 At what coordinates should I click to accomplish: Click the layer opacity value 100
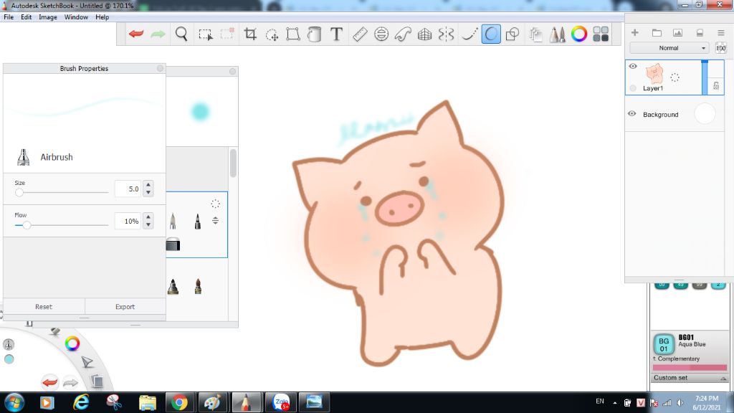pos(721,48)
